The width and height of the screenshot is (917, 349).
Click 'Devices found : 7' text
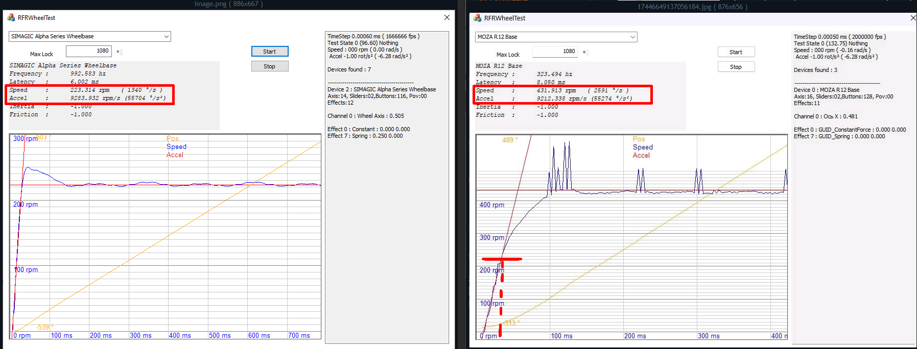pos(349,69)
